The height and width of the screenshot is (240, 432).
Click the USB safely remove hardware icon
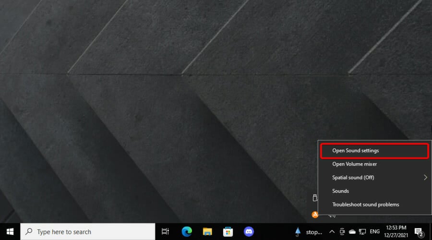[315, 198]
